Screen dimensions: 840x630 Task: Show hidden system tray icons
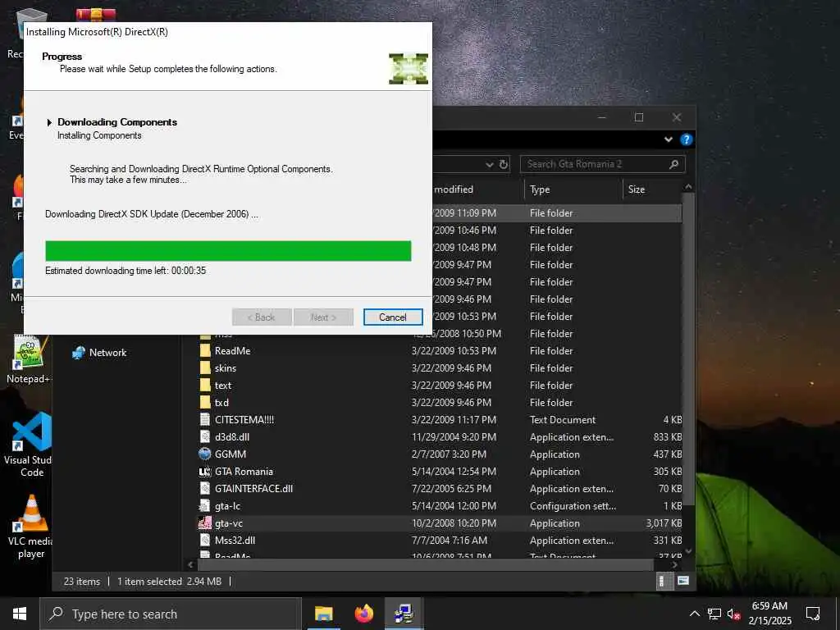694,614
